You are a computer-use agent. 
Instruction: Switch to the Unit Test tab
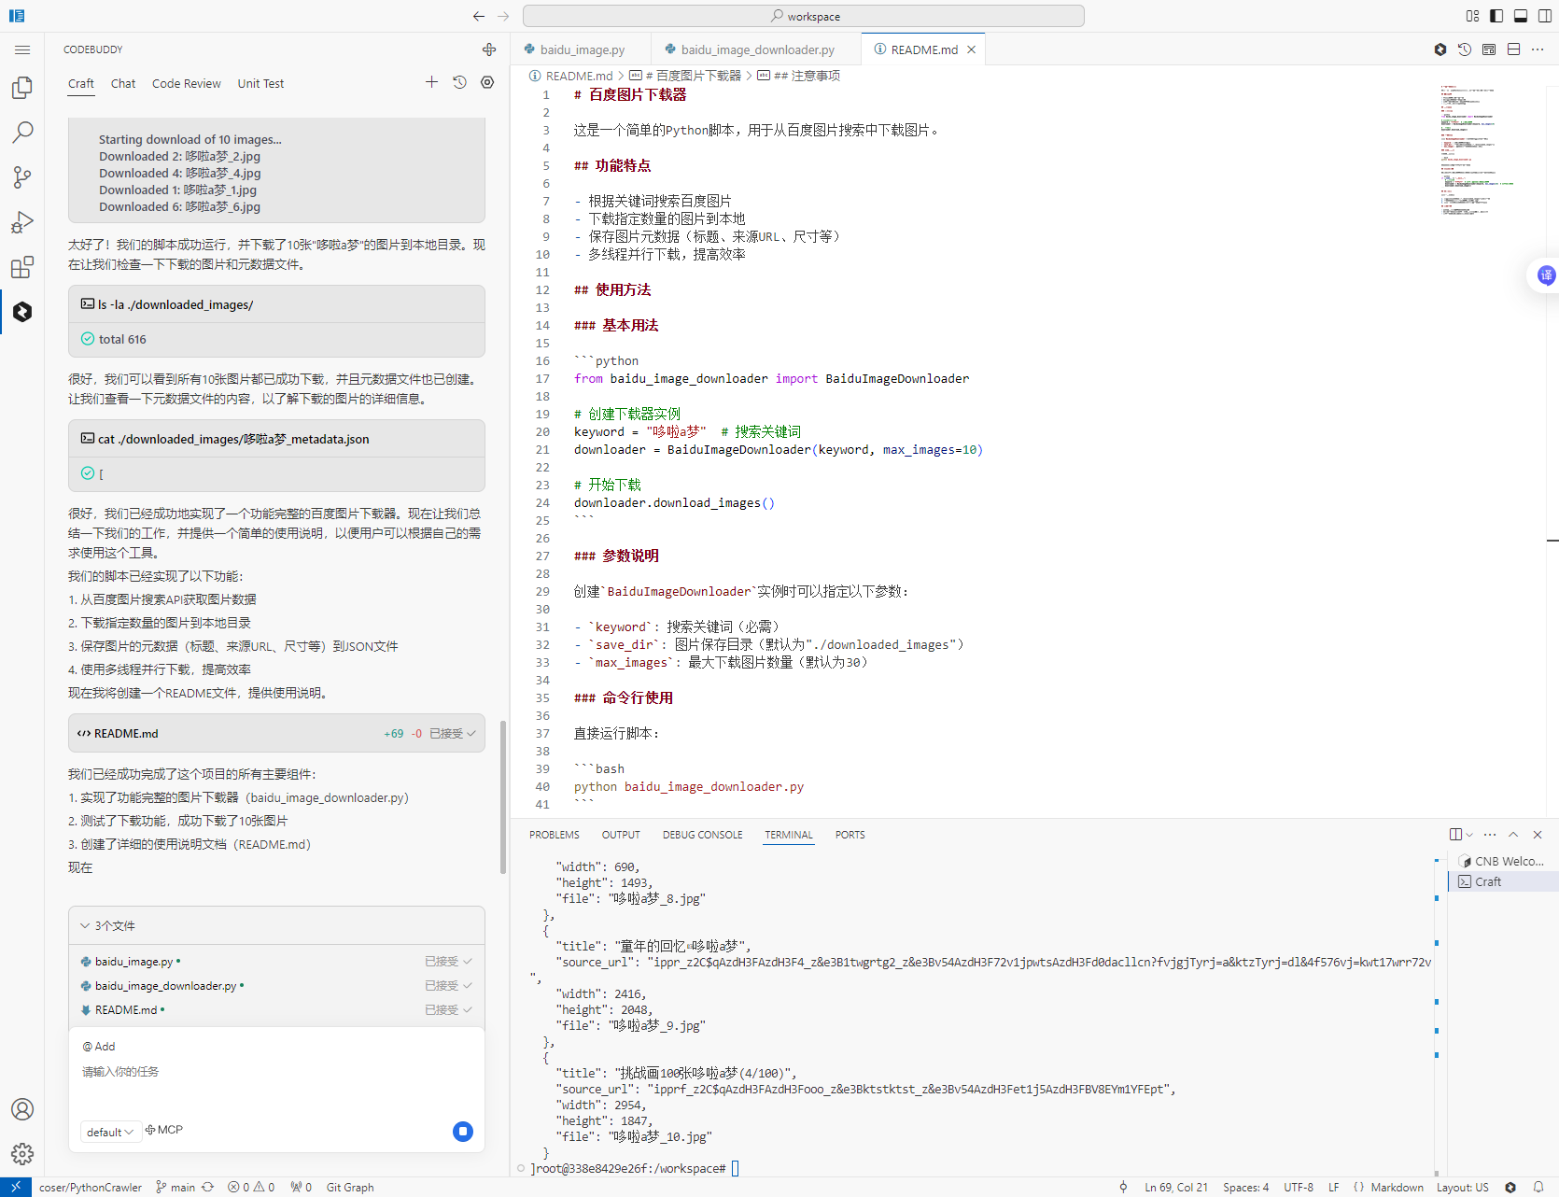pyautogui.click(x=260, y=83)
